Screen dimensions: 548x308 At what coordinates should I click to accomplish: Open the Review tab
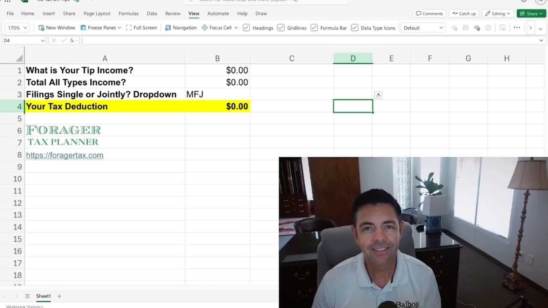(x=173, y=14)
